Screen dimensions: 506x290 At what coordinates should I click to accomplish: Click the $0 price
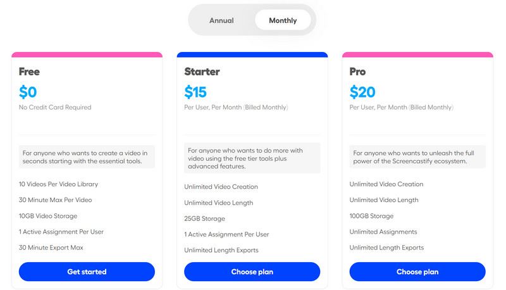[28, 92]
